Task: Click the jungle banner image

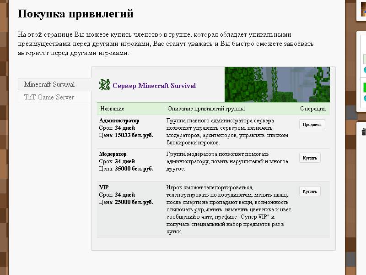Action: click(277, 85)
